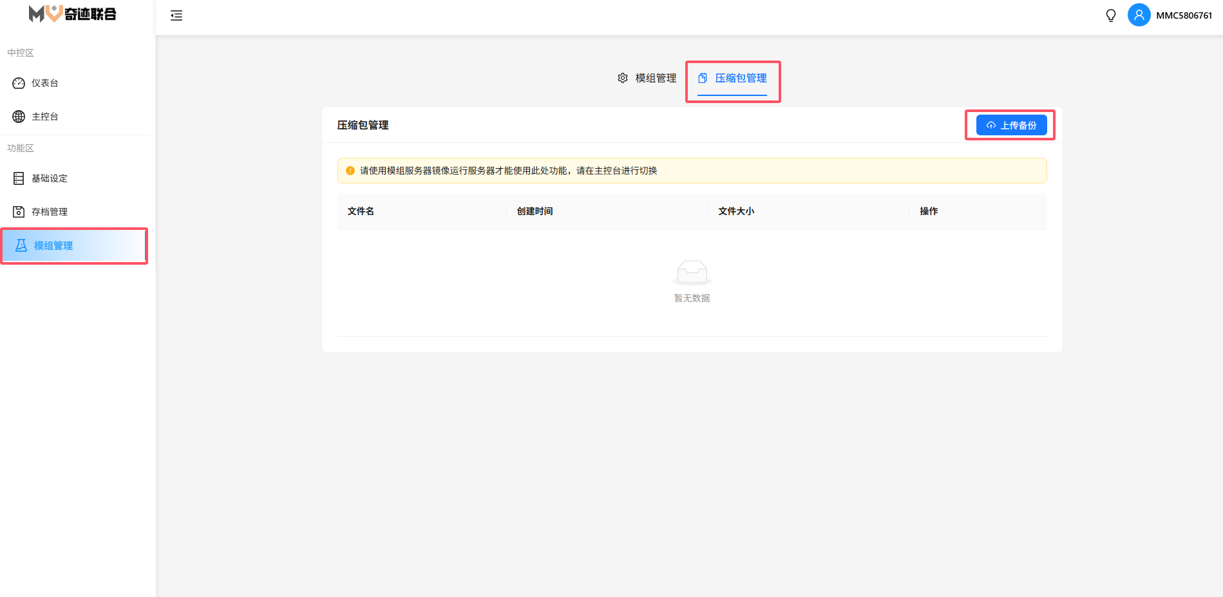Image resolution: width=1223 pixels, height=597 pixels.
Task: Click the lightbulb icon in the top bar
Action: (x=1110, y=15)
